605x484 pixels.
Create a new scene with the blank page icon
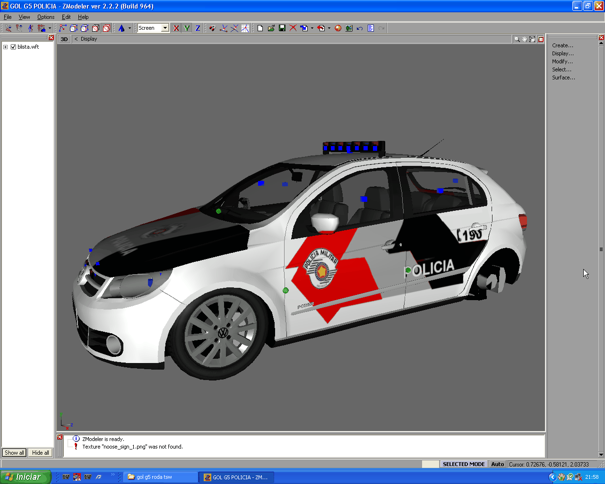click(260, 28)
